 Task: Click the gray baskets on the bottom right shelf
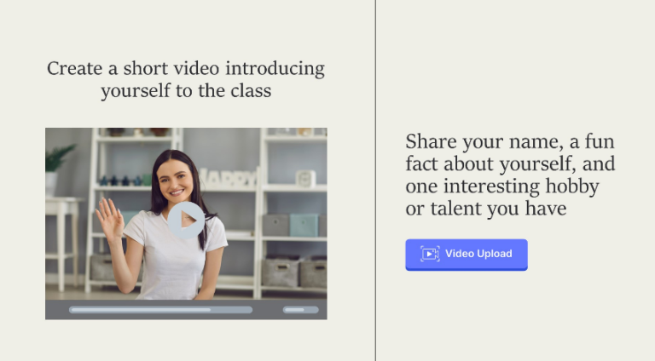click(294, 272)
